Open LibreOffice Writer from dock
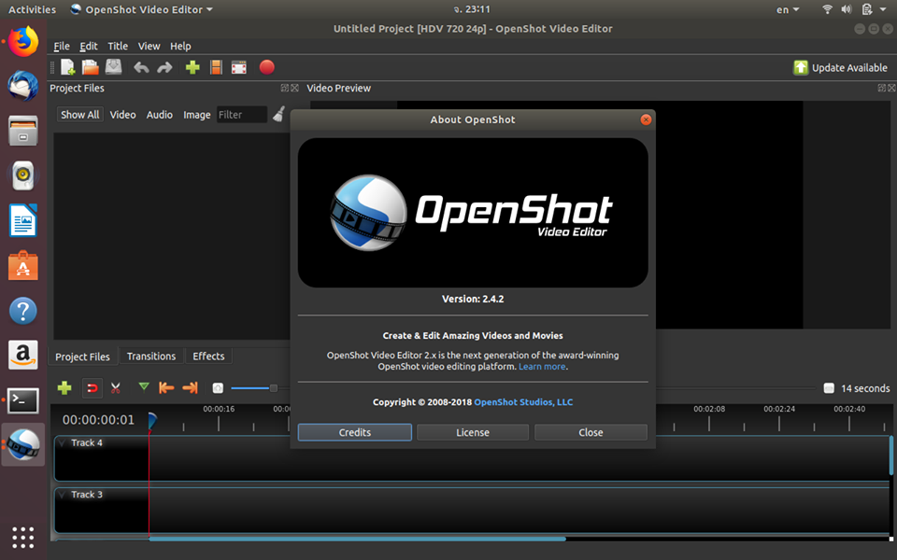897x560 pixels. pos(22,220)
